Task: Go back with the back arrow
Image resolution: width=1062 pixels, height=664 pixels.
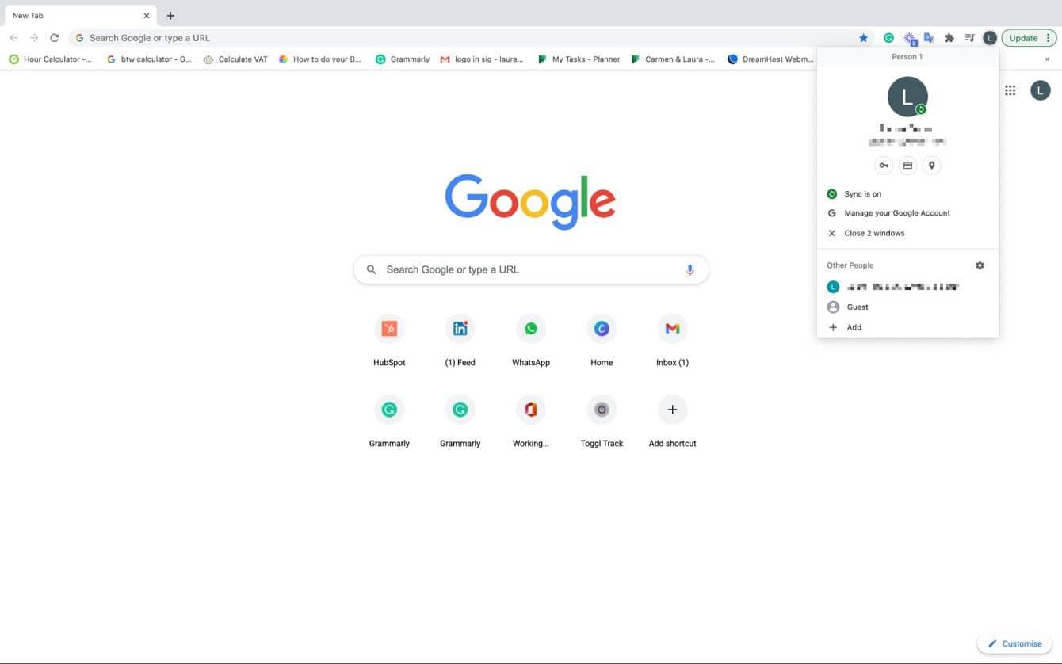Action: [13, 38]
